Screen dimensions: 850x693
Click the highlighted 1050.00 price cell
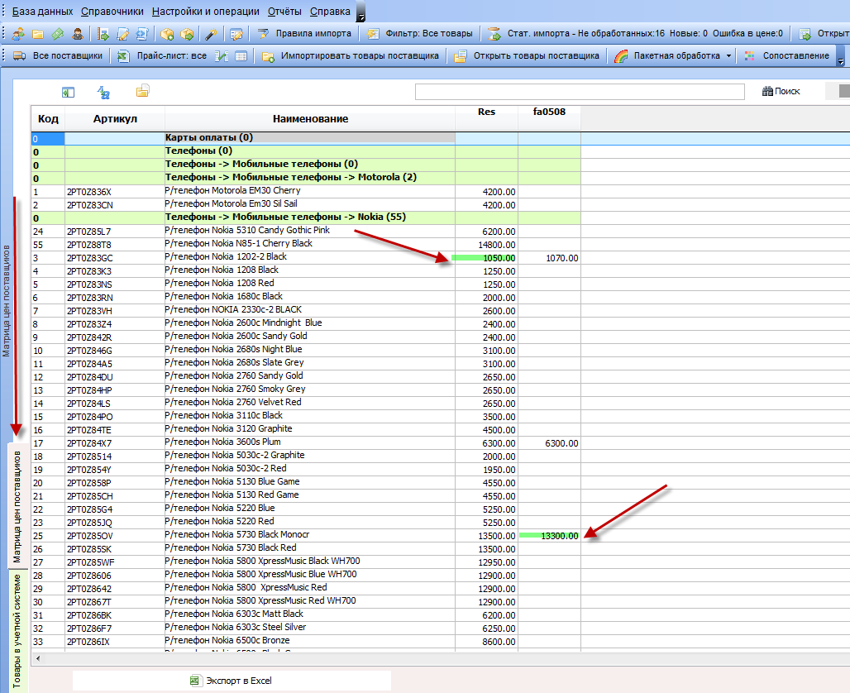click(486, 258)
